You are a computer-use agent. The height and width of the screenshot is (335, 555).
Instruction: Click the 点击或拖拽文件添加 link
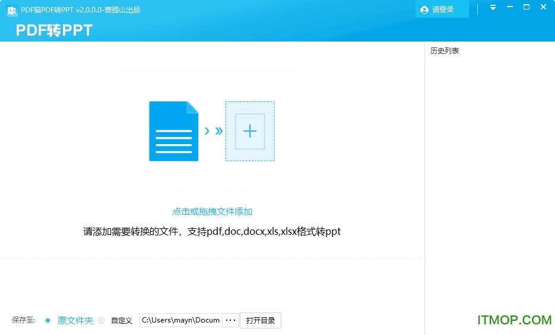212,212
